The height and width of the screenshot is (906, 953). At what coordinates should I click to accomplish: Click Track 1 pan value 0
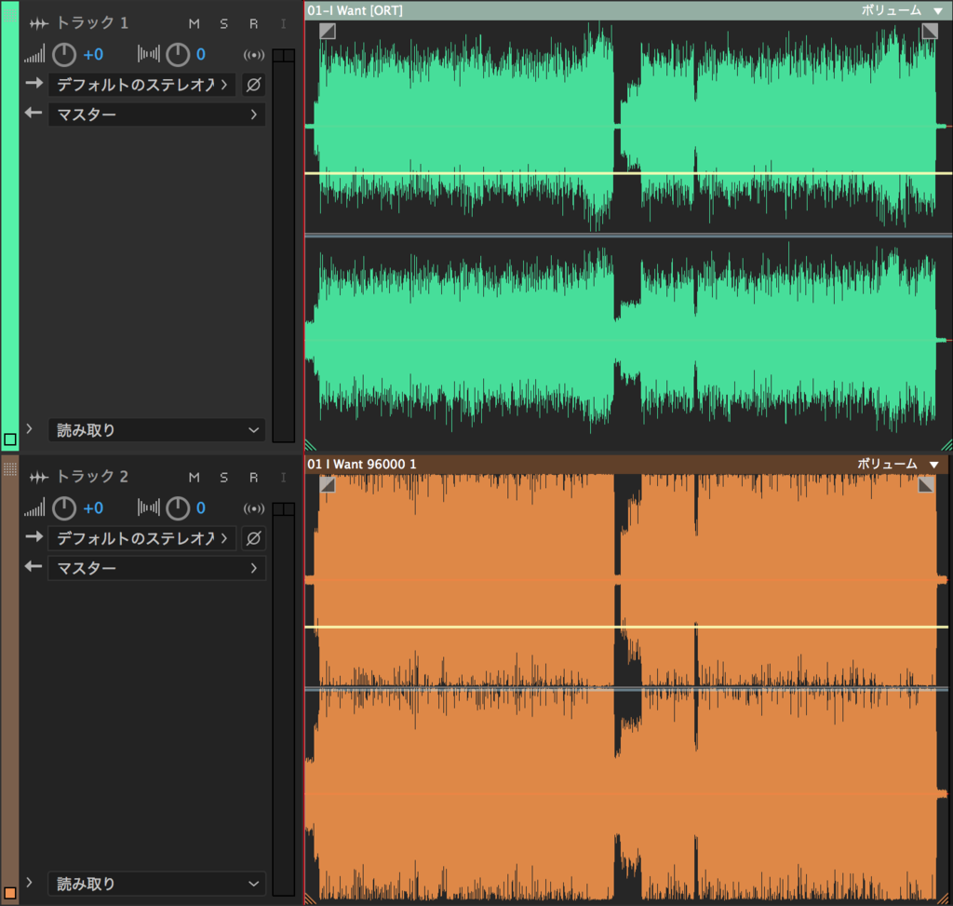click(201, 55)
